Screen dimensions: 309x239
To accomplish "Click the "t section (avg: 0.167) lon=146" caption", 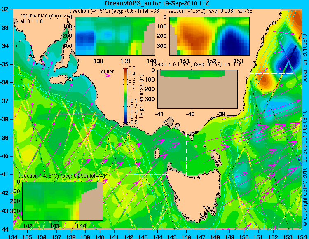I will (197, 64).
